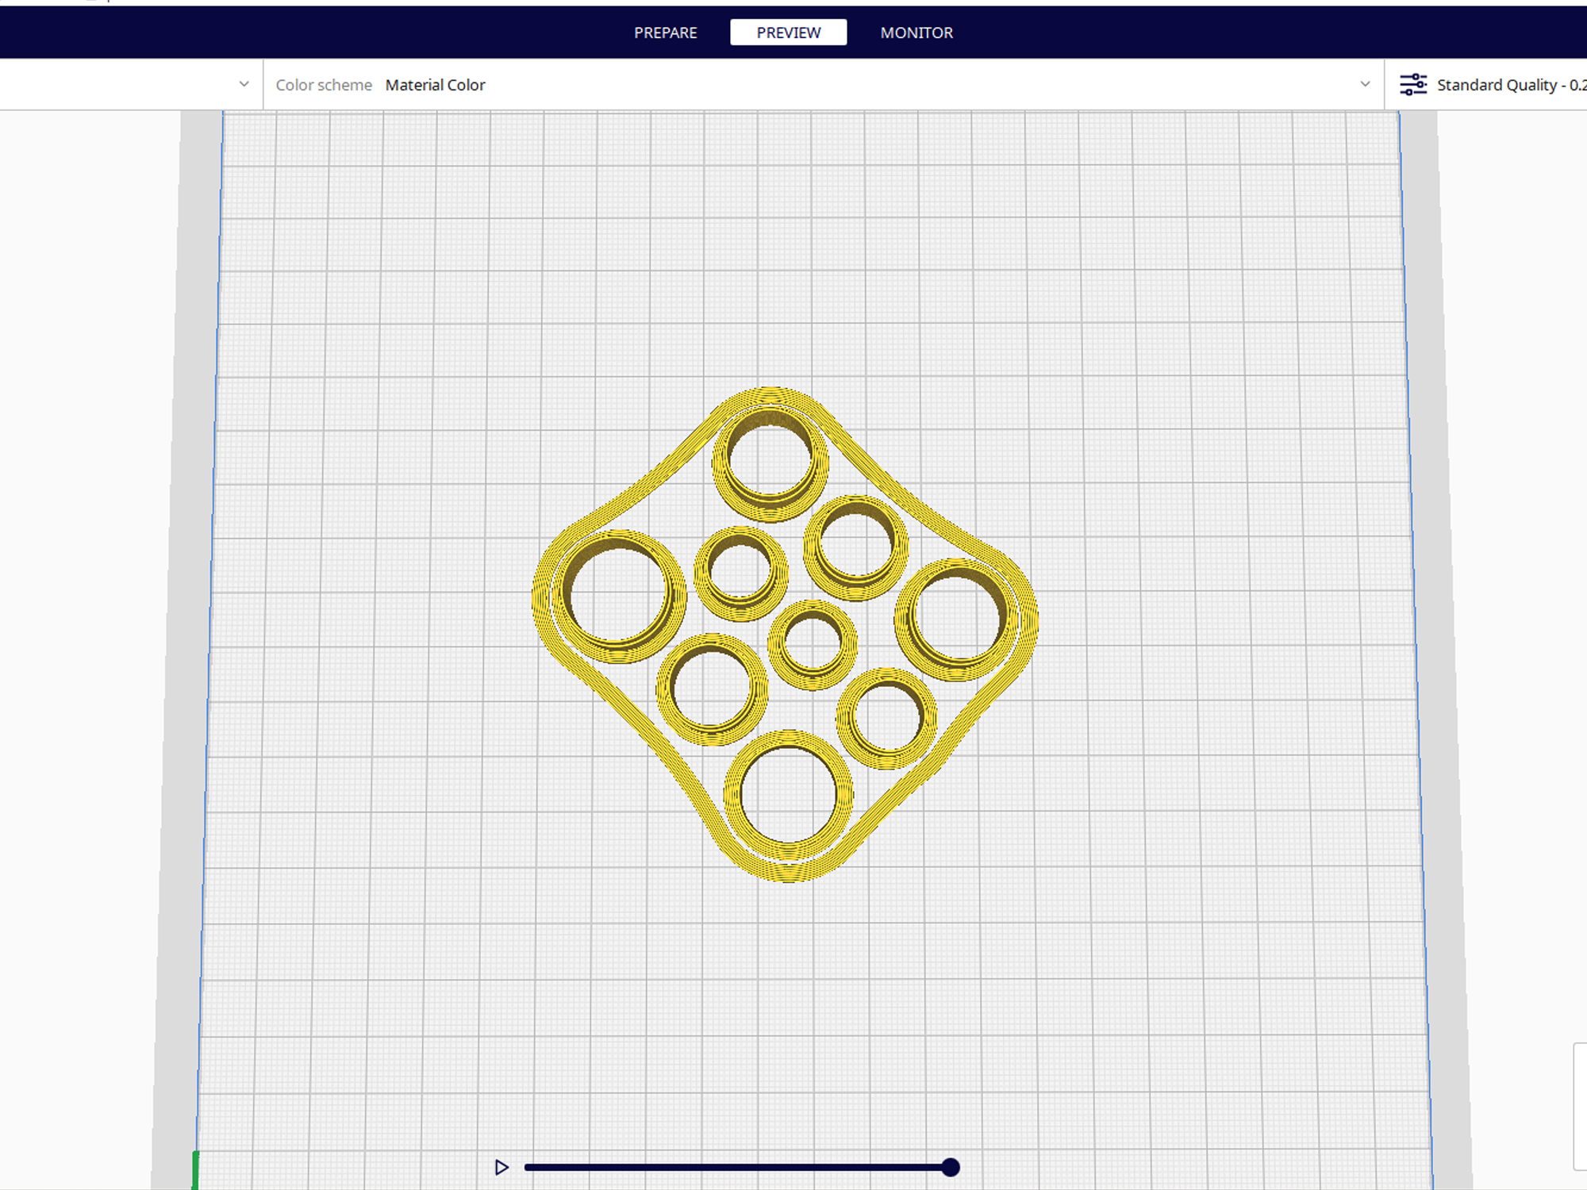Open the MONITOR stage

click(x=916, y=33)
